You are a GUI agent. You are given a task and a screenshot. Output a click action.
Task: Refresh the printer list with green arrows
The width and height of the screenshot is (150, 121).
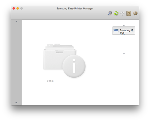(116, 14)
